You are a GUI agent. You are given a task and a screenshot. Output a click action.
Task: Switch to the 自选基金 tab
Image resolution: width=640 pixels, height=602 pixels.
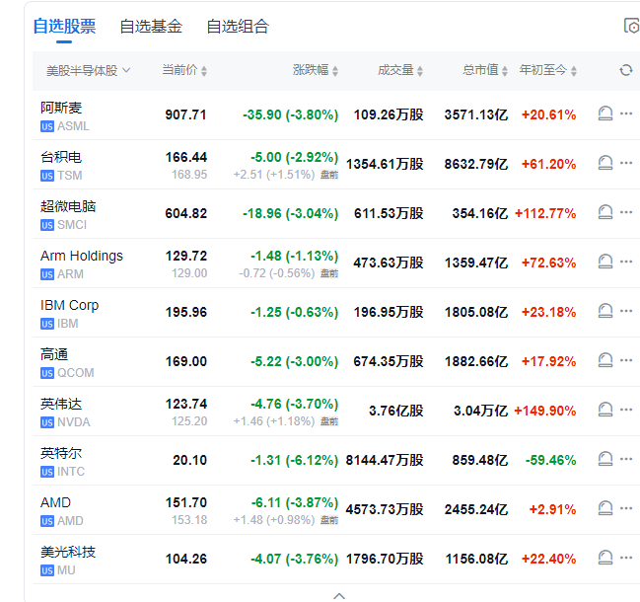[151, 26]
